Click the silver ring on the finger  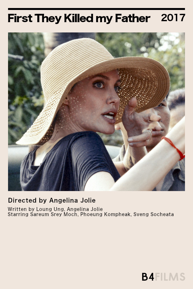[x=149, y=133]
